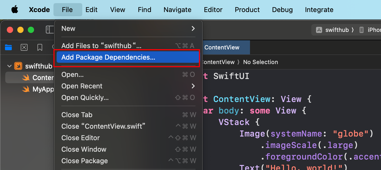Click the green zoom window button
This screenshot has width=381, height=170.
[x=31, y=30]
